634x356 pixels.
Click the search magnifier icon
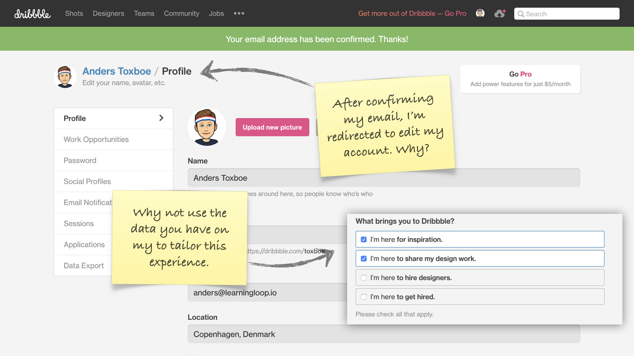[x=521, y=14]
